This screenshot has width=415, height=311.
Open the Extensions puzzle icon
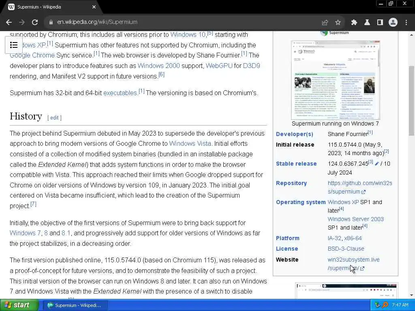point(354,23)
